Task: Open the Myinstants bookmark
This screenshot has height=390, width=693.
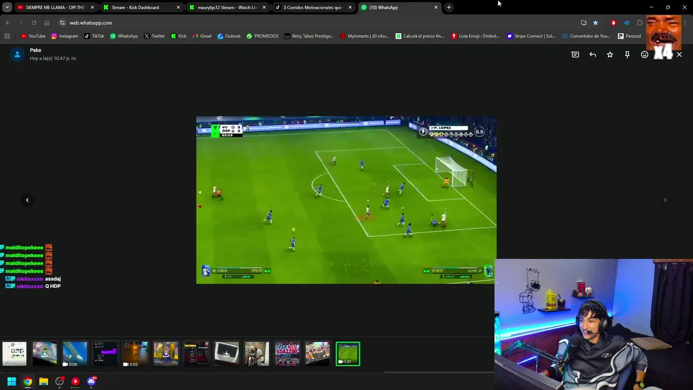Action: click(x=364, y=36)
